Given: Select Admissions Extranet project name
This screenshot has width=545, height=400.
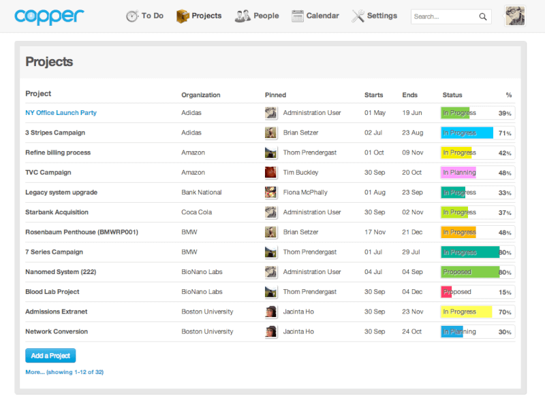Looking at the screenshot, I should [57, 312].
